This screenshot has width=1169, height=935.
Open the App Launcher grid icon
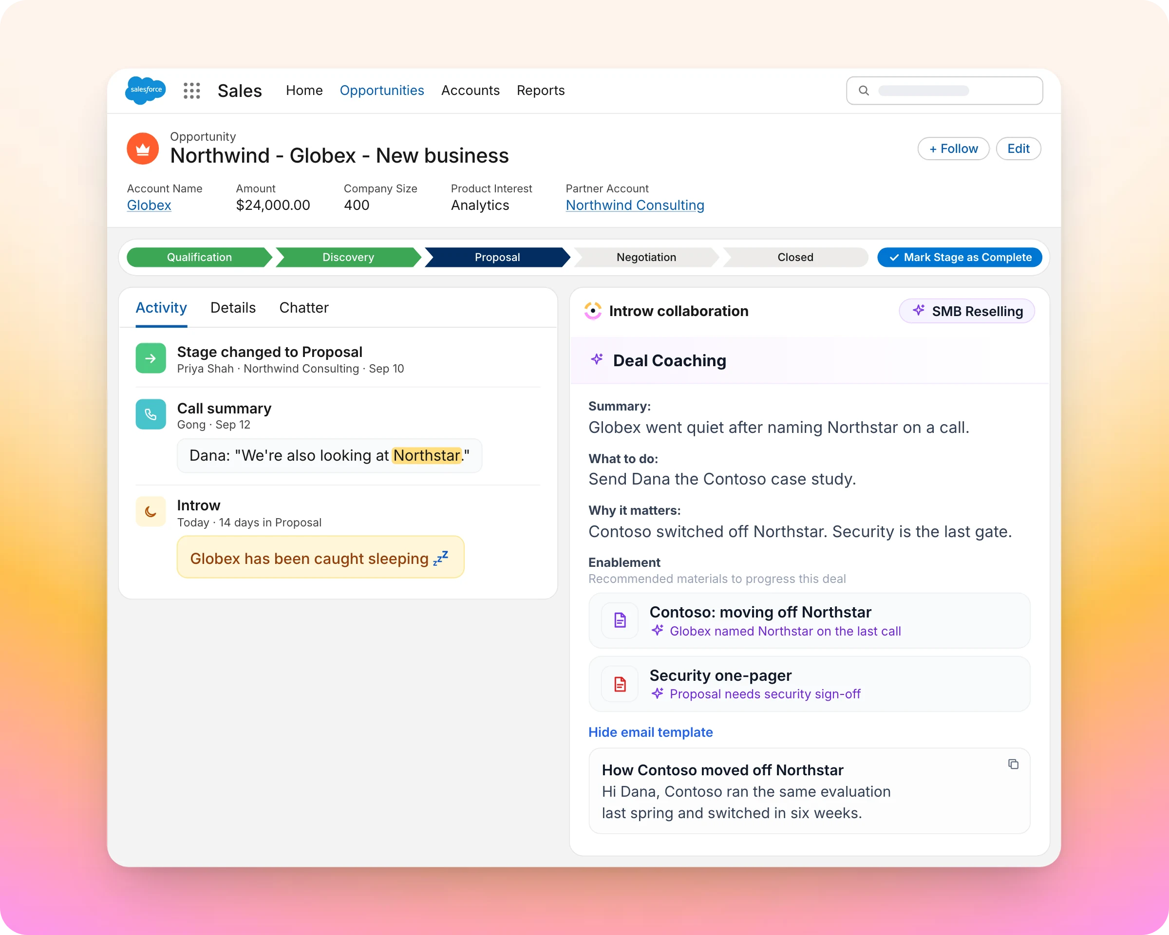pyautogui.click(x=192, y=91)
